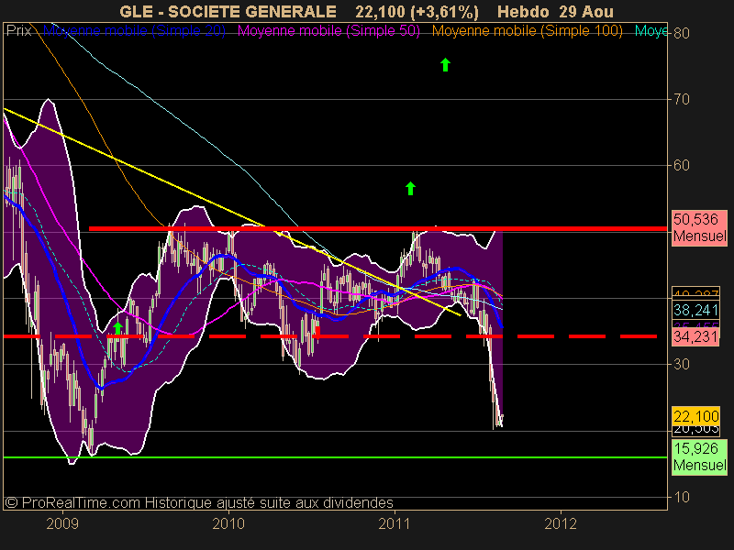Viewport: 734px width, 550px height.
Task: Select the 22,100 (+3,61%) quote in the title
Action: (417, 12)
